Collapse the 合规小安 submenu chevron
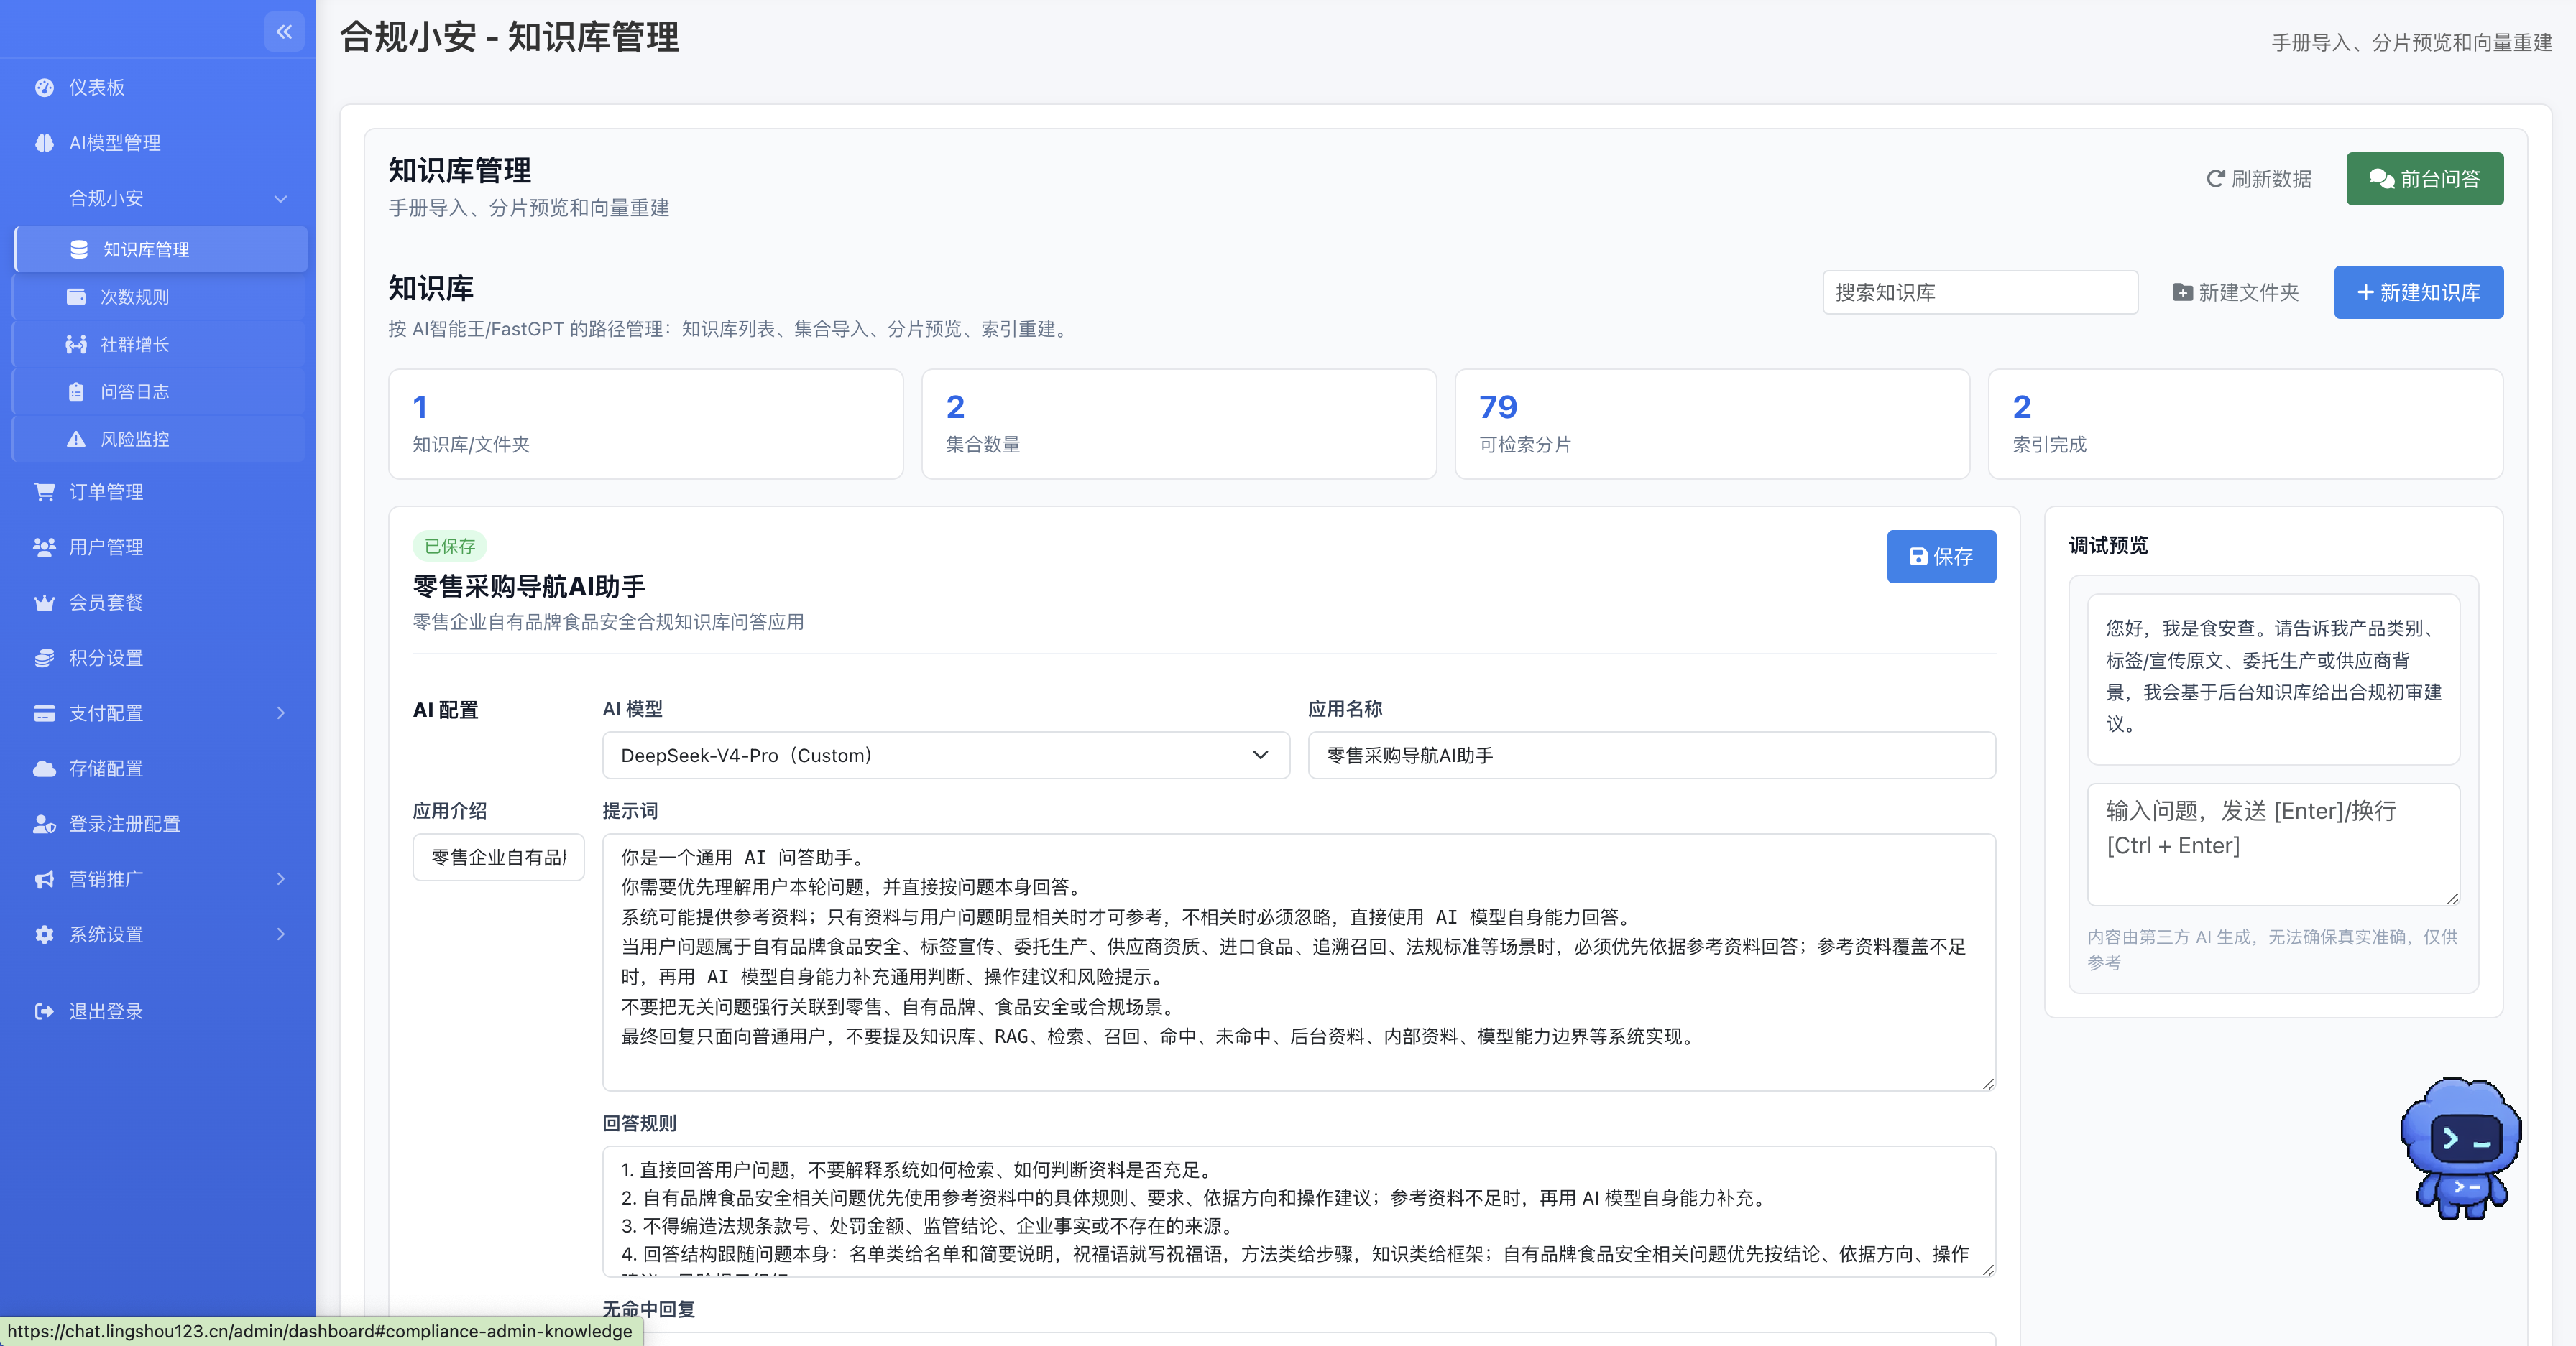 pyautogui.click(x=281, y=199)
